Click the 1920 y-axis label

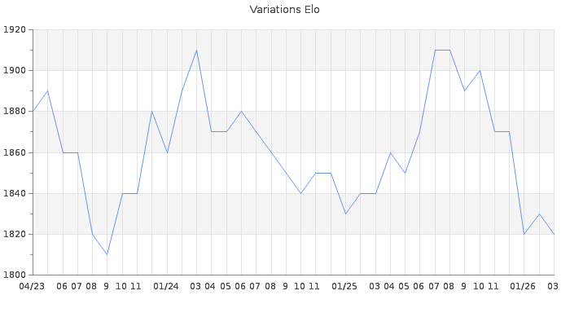pos(15,30)
